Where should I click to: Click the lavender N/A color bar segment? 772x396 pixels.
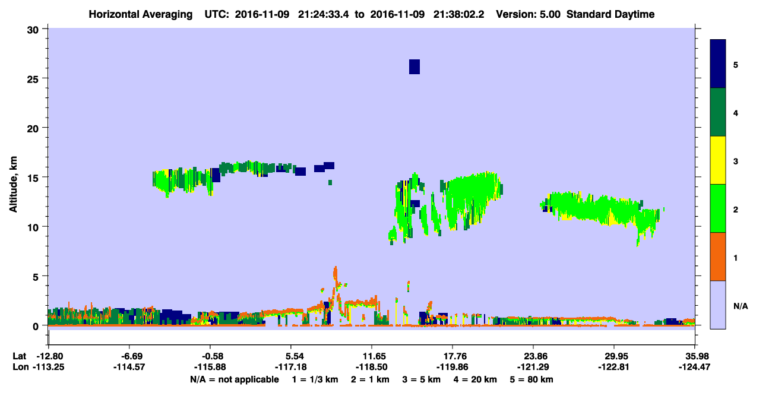click(x=719, y=304)
